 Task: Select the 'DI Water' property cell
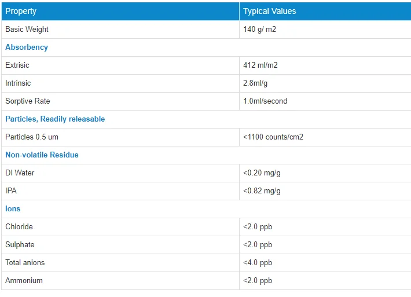pyautogui.click(x=120, y=173)
